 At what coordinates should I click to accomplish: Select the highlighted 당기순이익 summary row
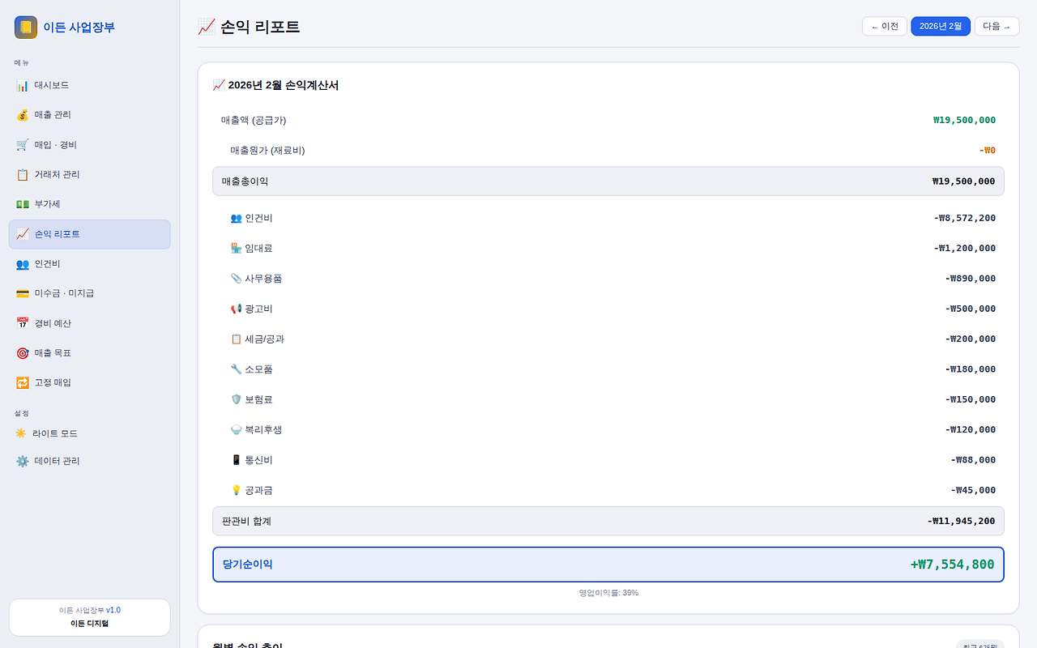click(x=608, y=564)
